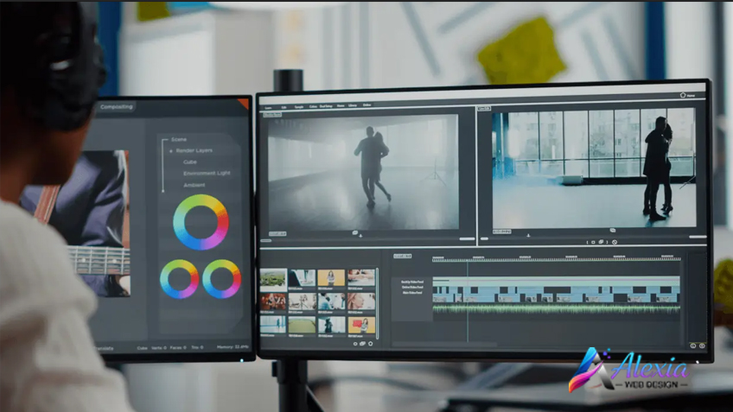The width and height of the screenshot is (733, 412).
Task: Click the Backup Video Feed track label
Action: coord(411,282)
